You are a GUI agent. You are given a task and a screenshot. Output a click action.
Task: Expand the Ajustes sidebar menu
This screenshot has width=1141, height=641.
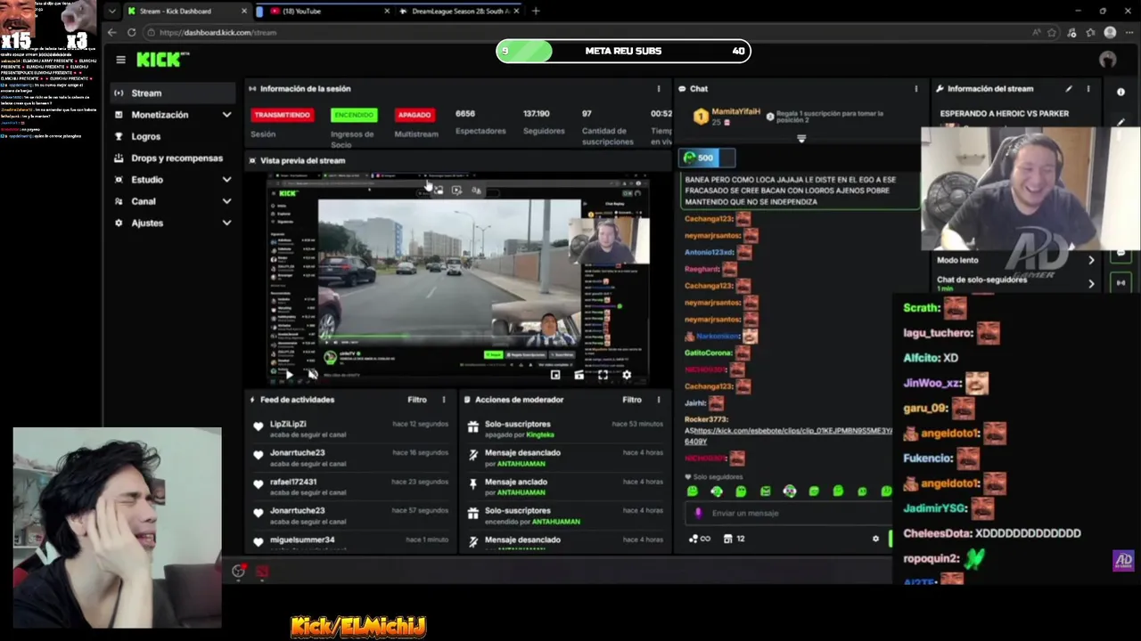tap(173, 223)
